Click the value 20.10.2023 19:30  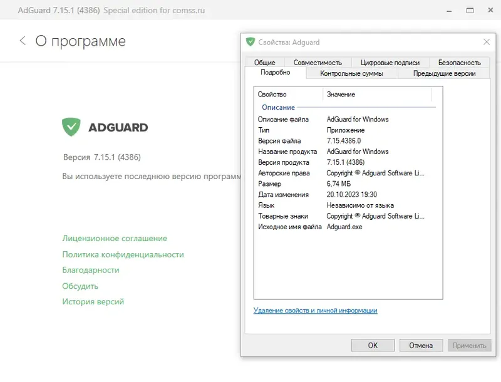(x=351, y=195)
